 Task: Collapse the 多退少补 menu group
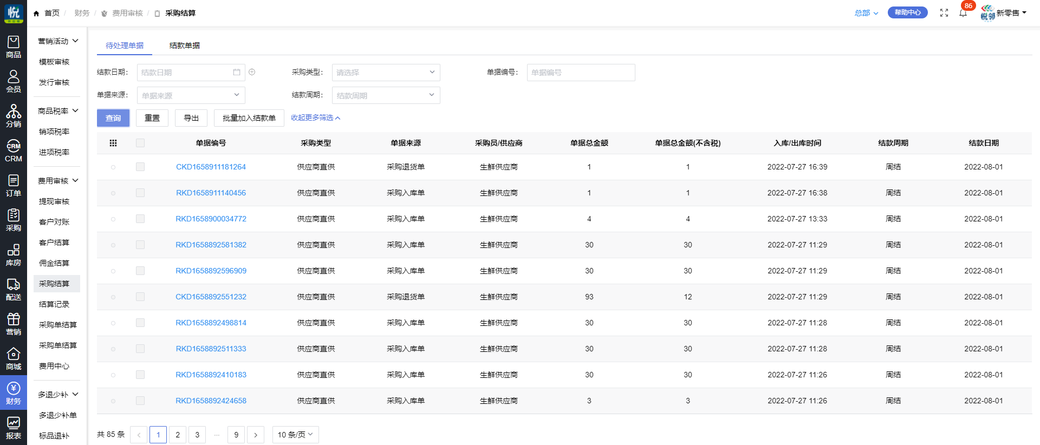[58, 395]
